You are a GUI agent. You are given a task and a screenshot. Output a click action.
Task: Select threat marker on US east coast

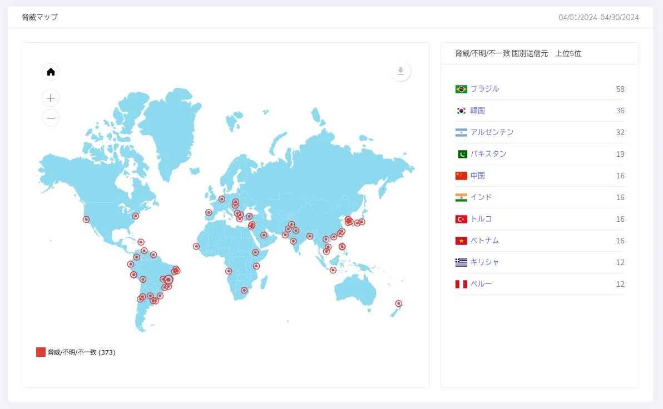[x=135, y=216]
